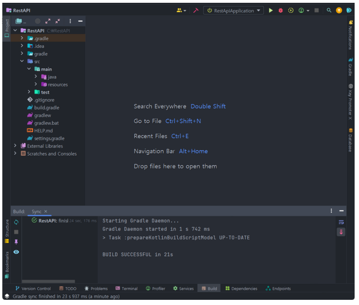Expand the resources folder
This screenshot has width=359, height=305.
(x=36, y=85)
